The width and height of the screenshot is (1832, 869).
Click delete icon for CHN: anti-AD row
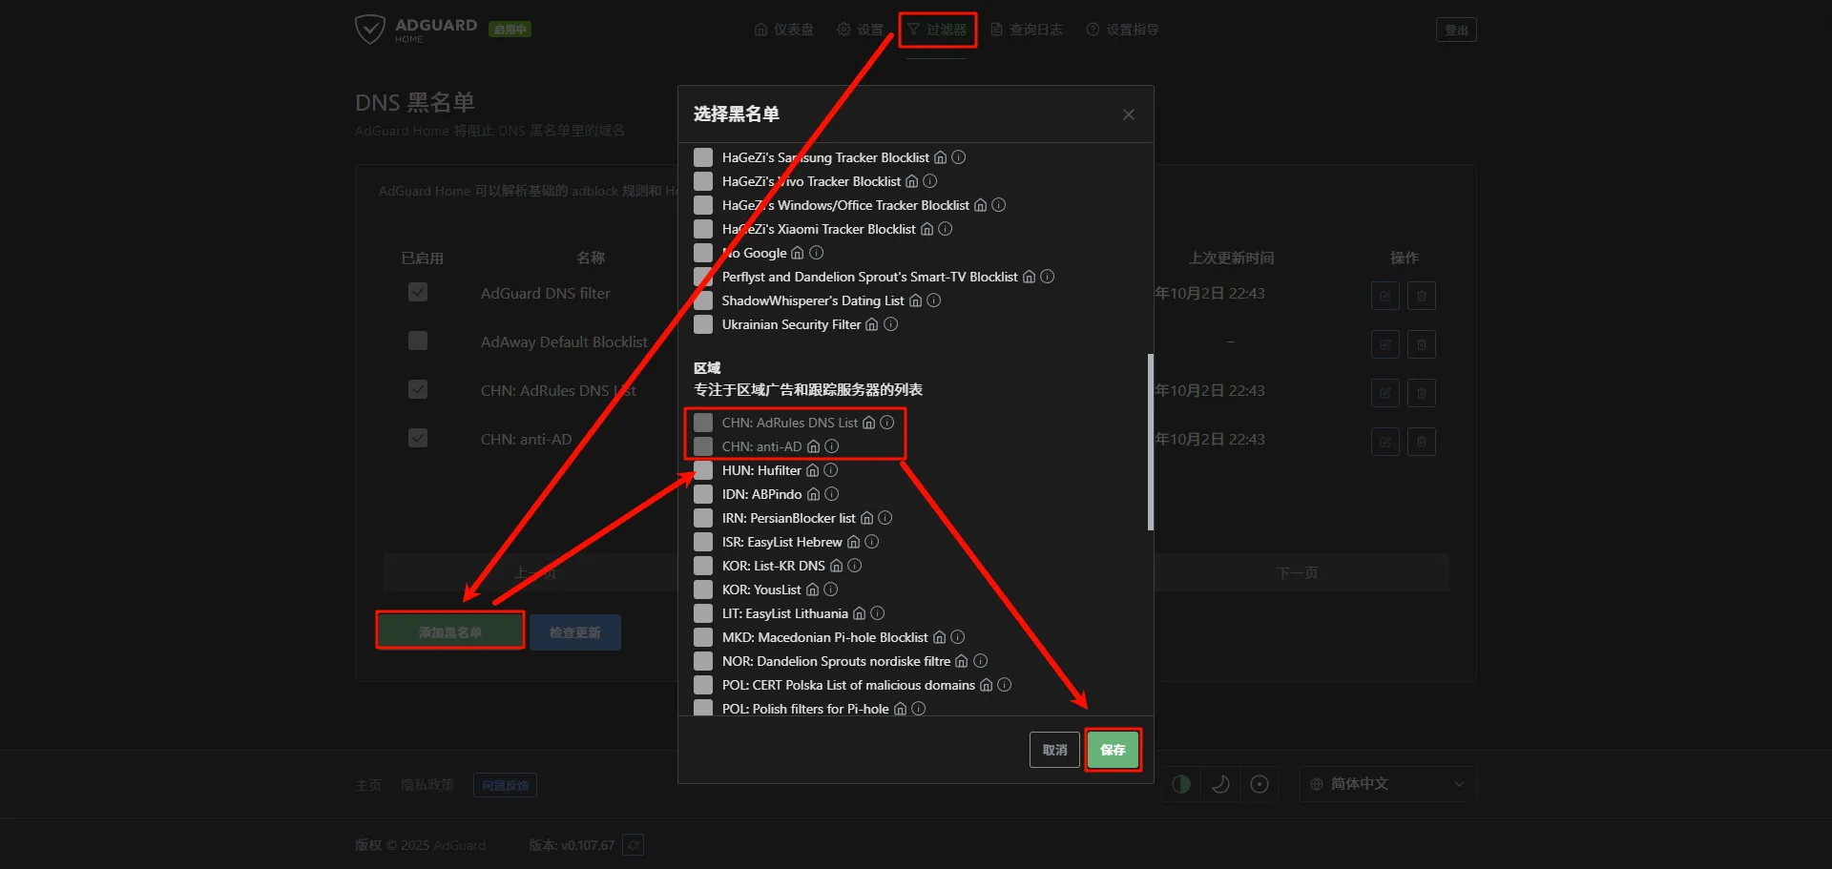coord(1421,442)
